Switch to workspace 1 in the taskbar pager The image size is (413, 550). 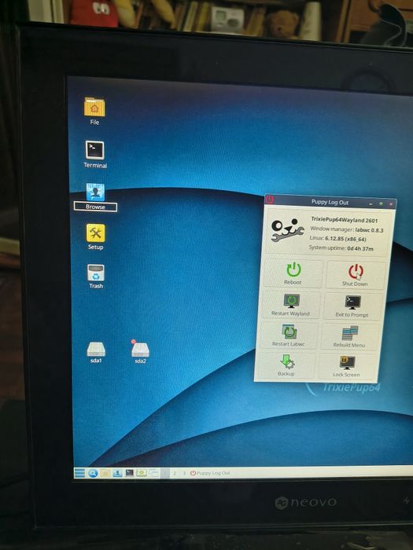165,473
